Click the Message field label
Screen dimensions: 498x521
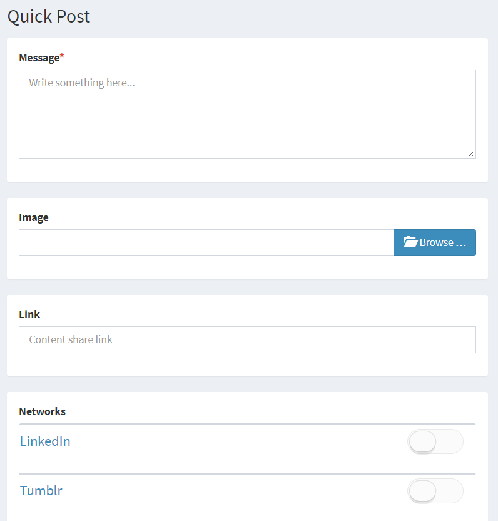39,58
